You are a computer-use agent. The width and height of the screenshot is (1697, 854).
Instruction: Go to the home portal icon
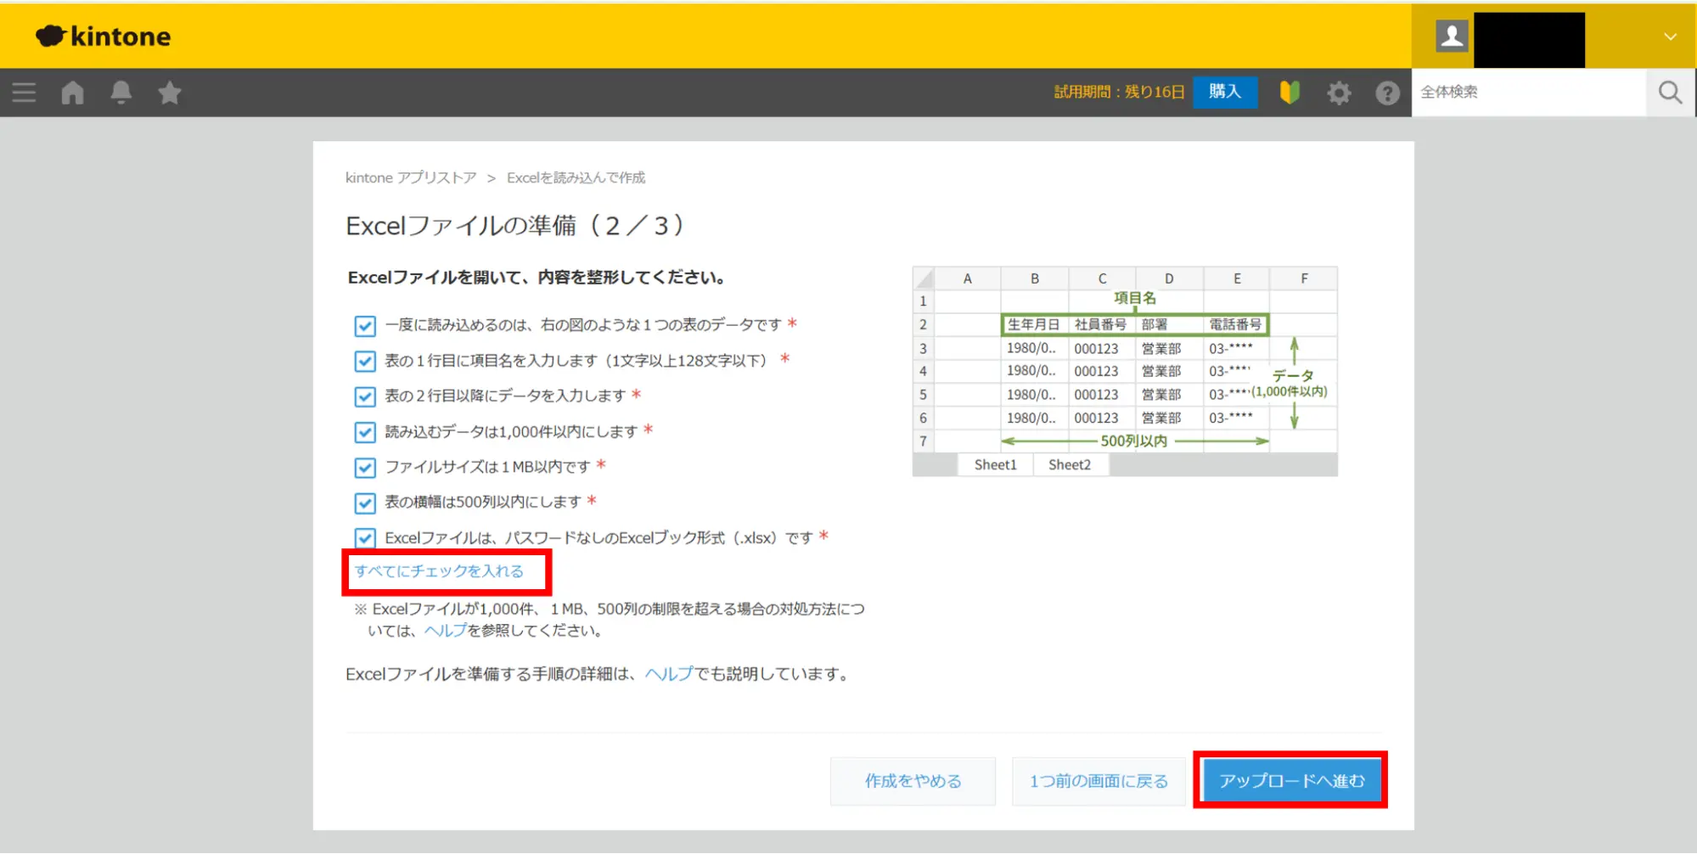pyautogui.click(x=73, y=93)
